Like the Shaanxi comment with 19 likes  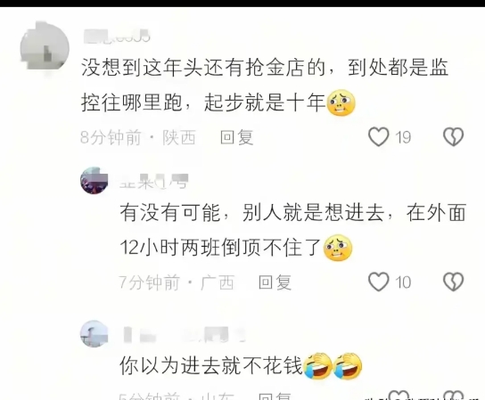378,137
